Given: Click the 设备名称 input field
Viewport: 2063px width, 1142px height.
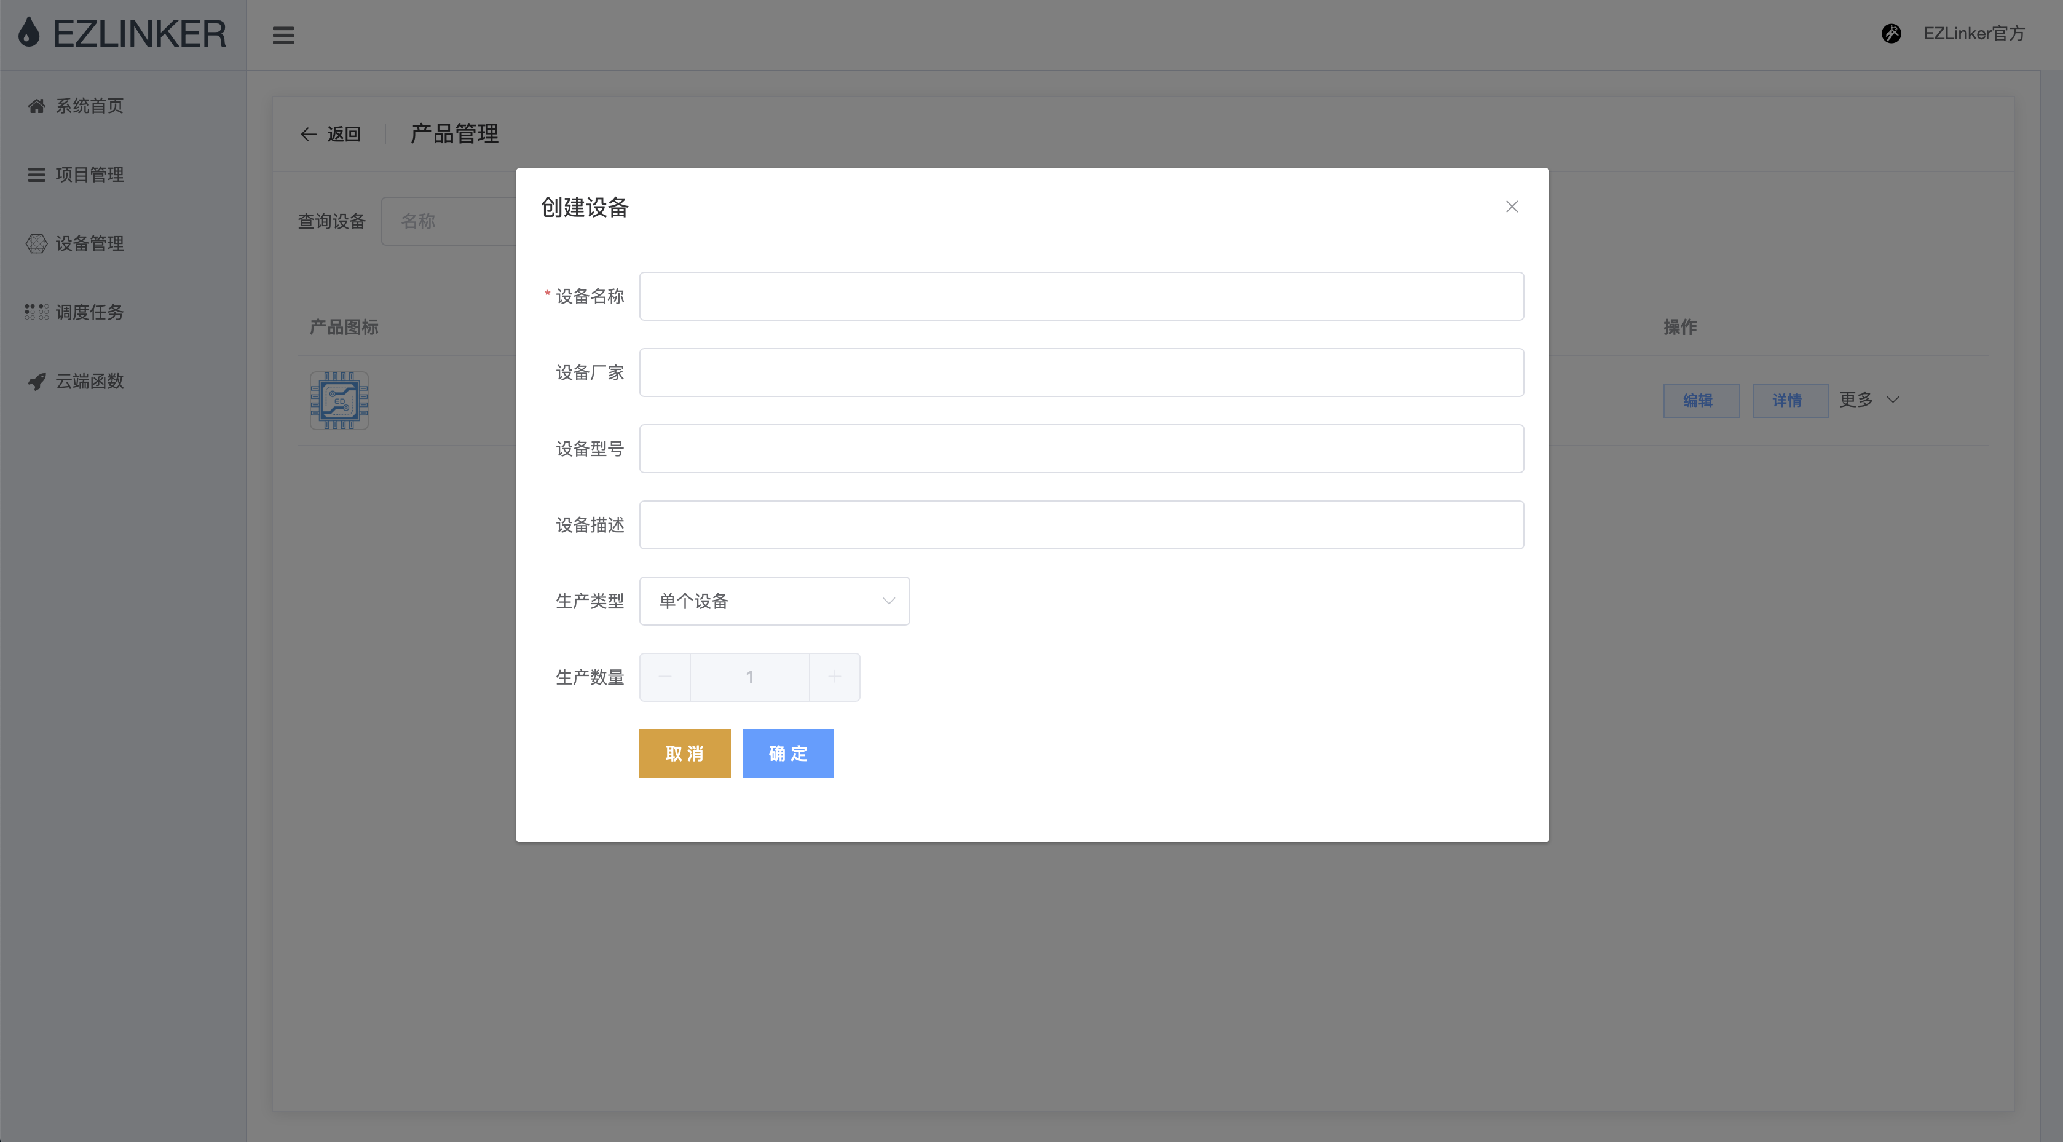Looking at the screenshot, I should pyautogui.click(x=1080, y=296).
